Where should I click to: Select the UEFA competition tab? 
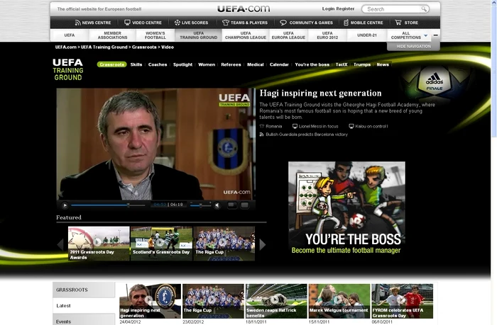(70, 35)
